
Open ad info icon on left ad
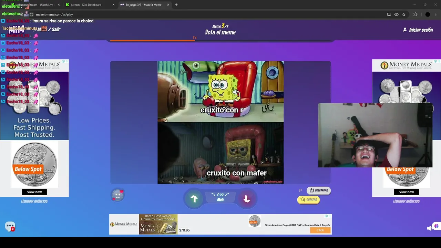63,61
